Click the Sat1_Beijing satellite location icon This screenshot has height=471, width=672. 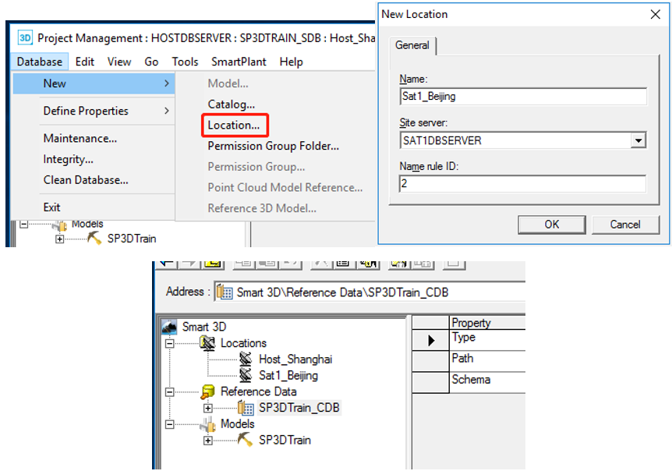pos(246,375)
